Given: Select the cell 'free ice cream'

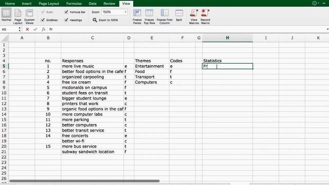Looking at the screenshot, I should [93, 82].
